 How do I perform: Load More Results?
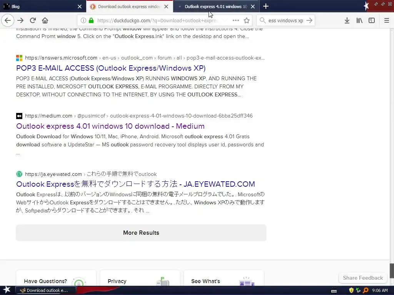[141, 232]
